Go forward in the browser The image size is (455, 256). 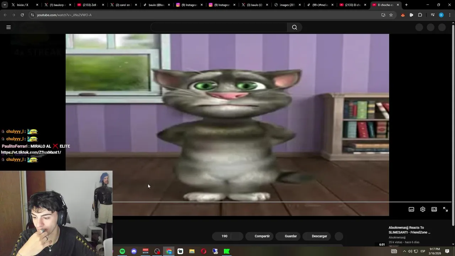pos(14,15)
